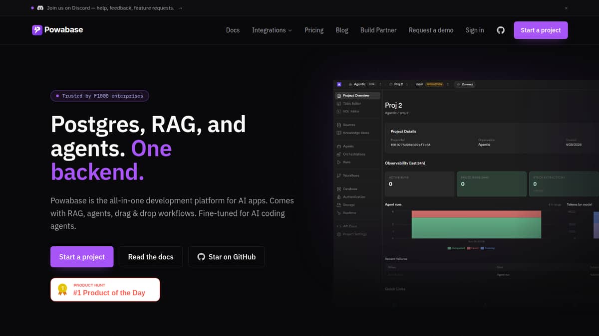Click the Connect button in dashboard preview
Image resolution: width=599 pixels, height=336 pixels.
tap(464, 84)
